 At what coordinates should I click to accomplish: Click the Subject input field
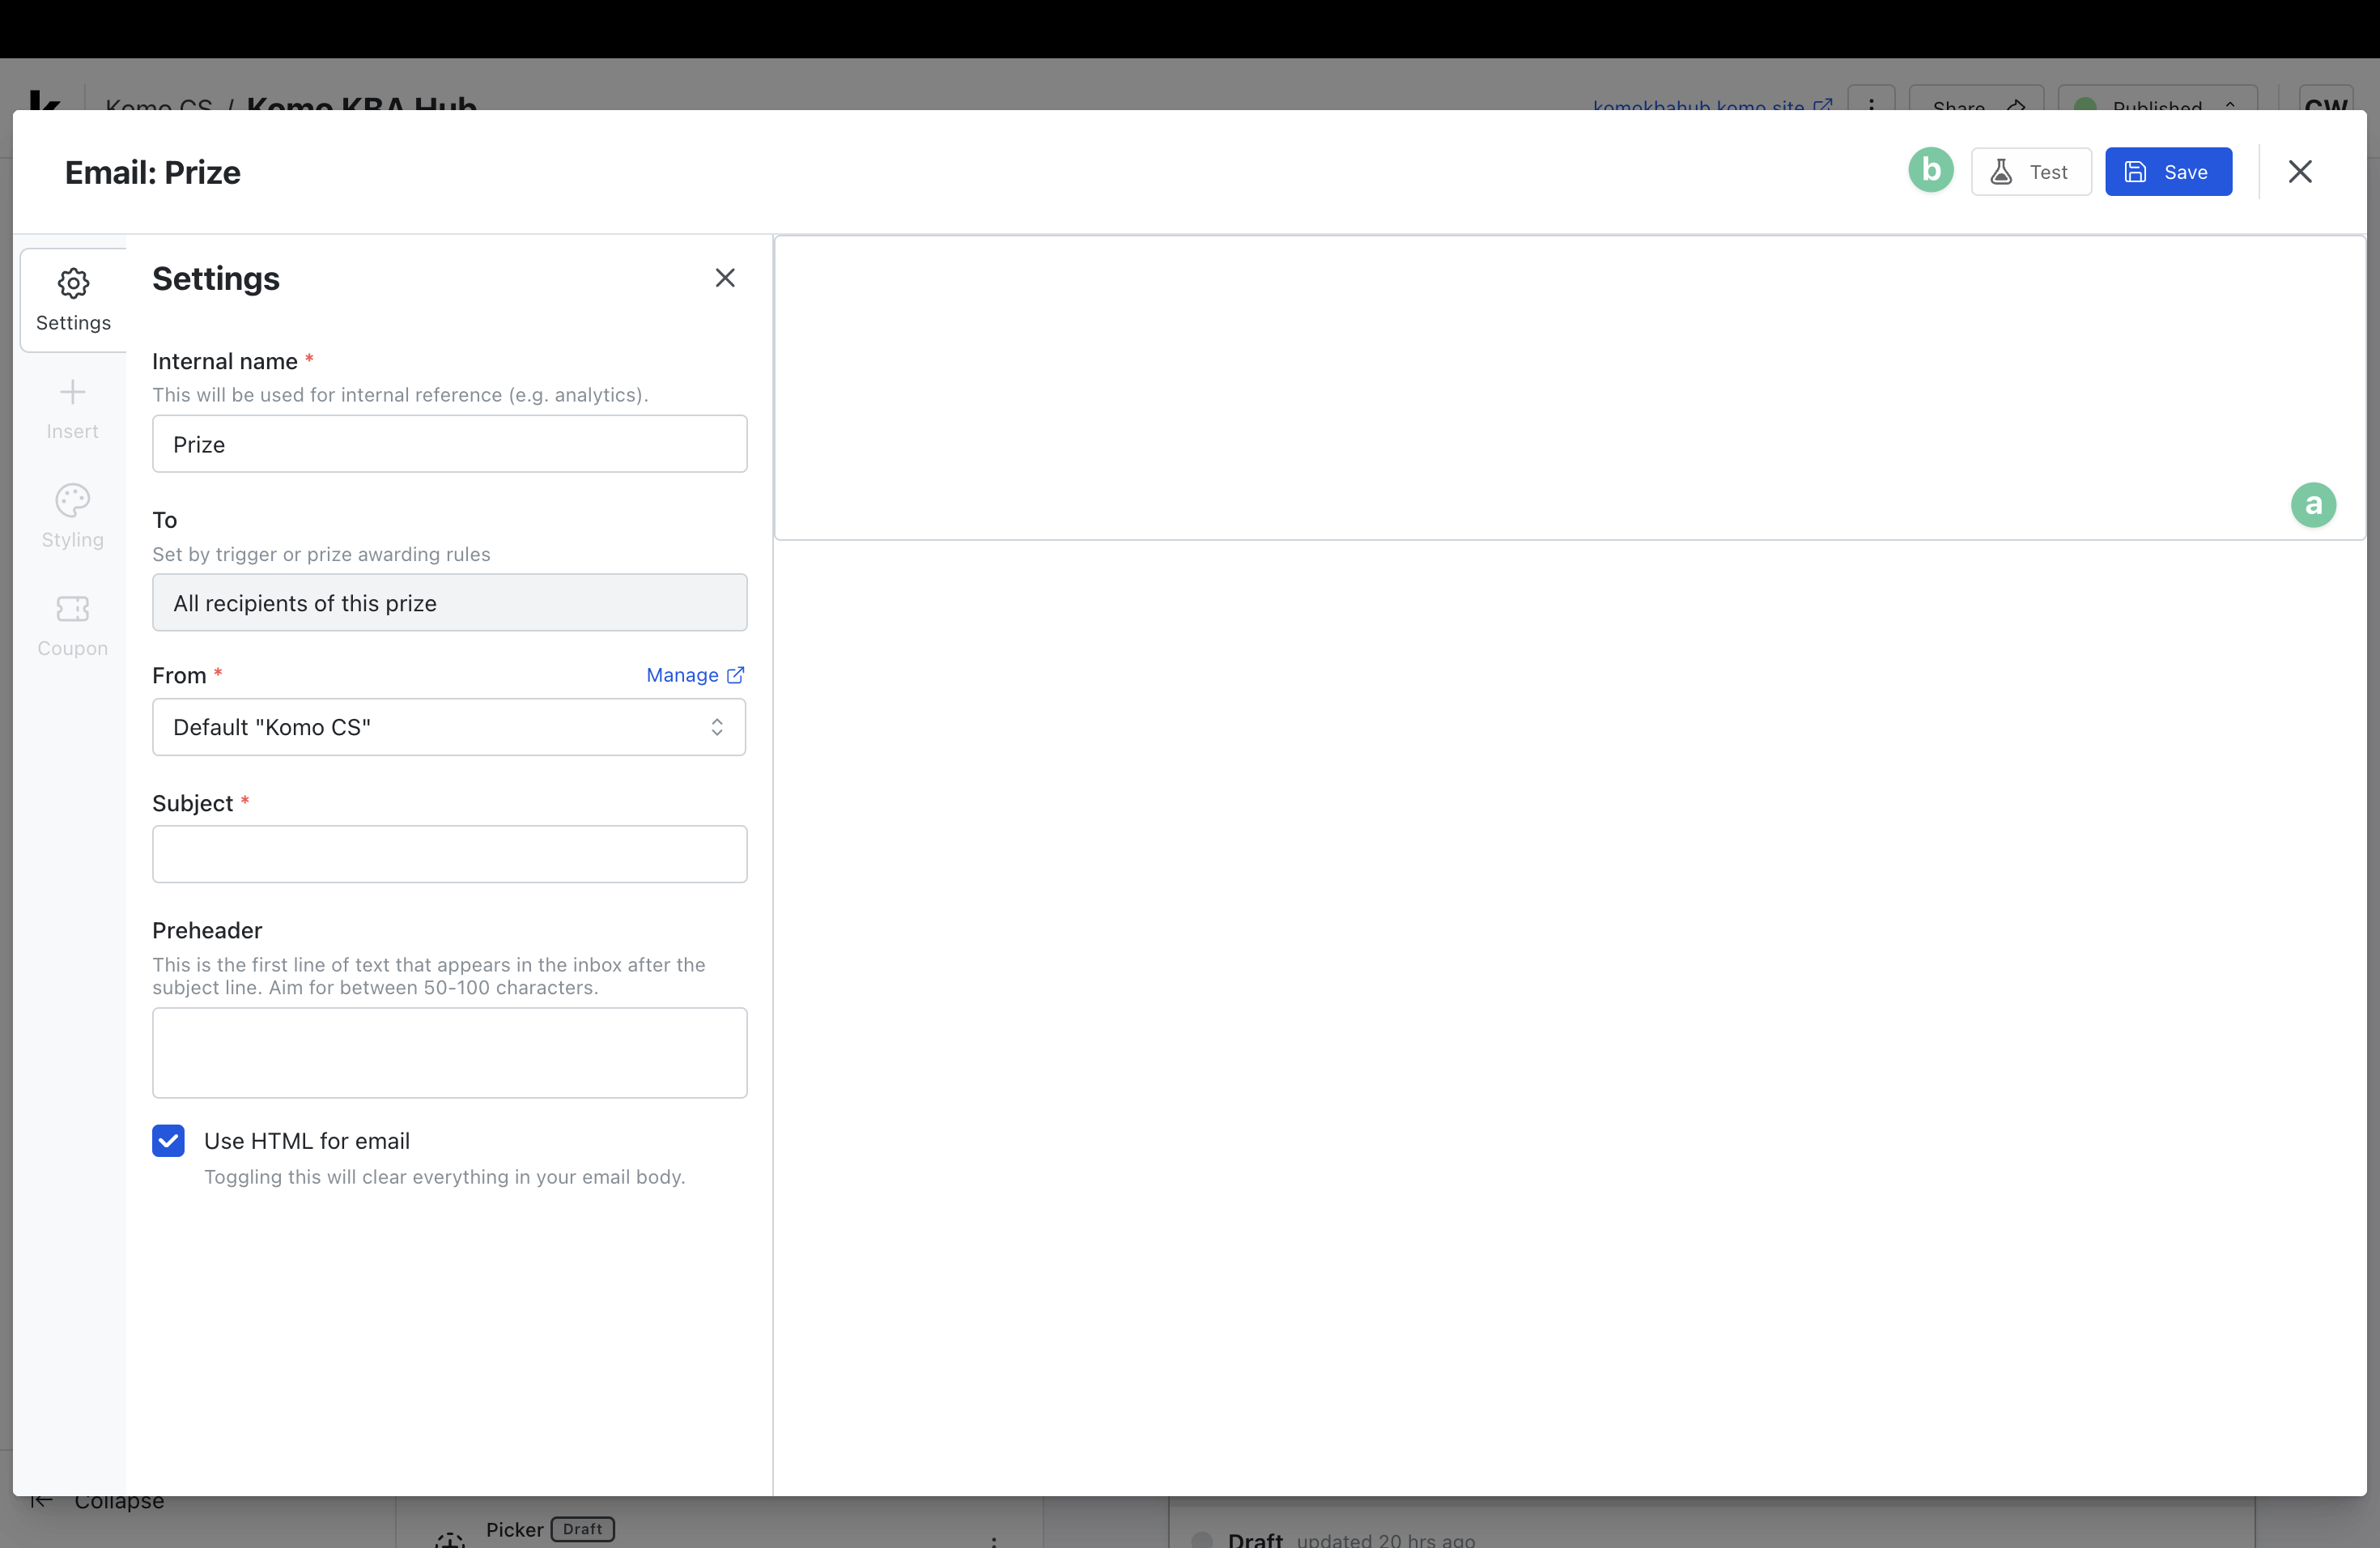[449, 854]
